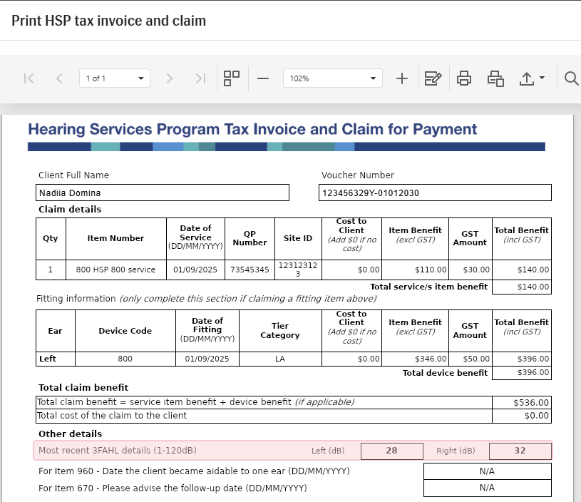Go to the previous page
Image resolution: width=581 pixels, height=502 pixels.
(59, 78)
